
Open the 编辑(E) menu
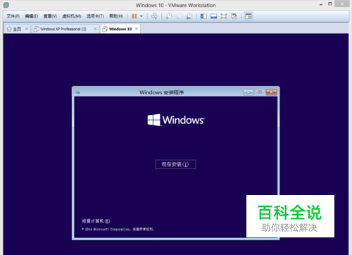(x=32, y=16)
